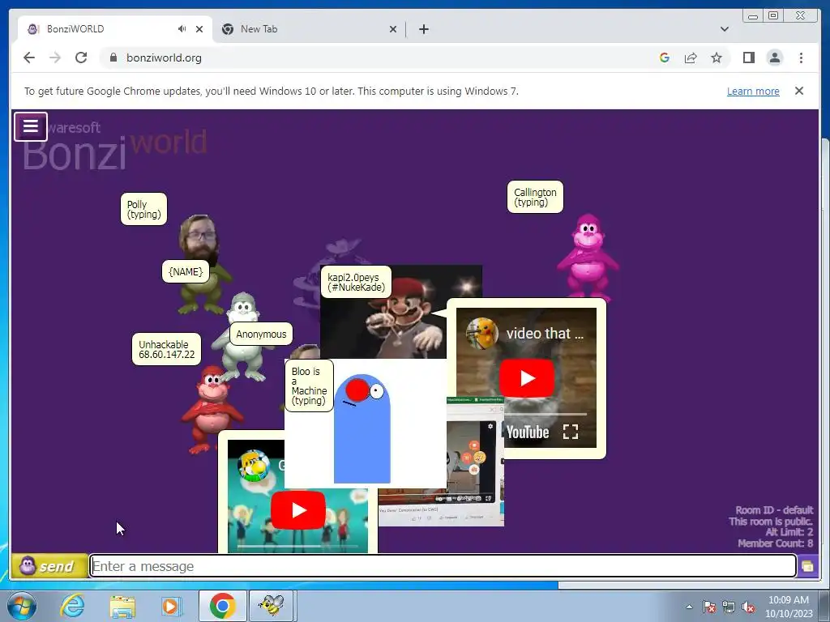Image resolution: width=830 pixels, height=622 pixels.
Task: Select Chrome in the taskbar
Action: (222, 606)
